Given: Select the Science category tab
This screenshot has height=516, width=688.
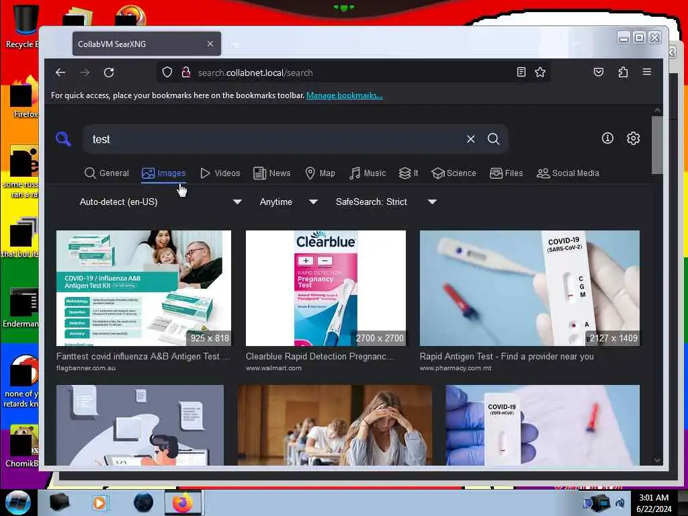Looking at the screenshot, I should 454,173.
